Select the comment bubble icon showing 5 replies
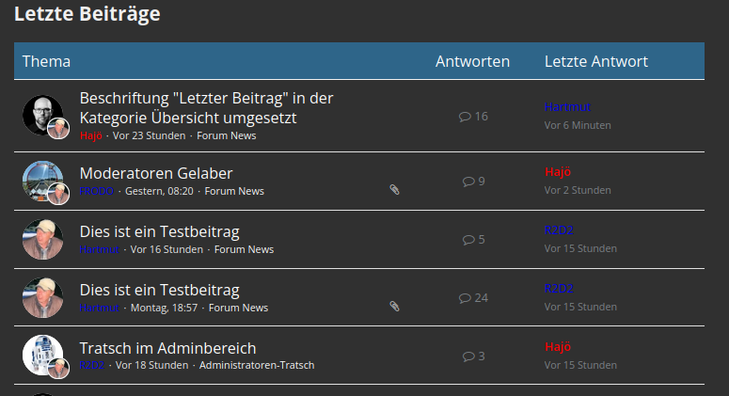 (468, 240)
